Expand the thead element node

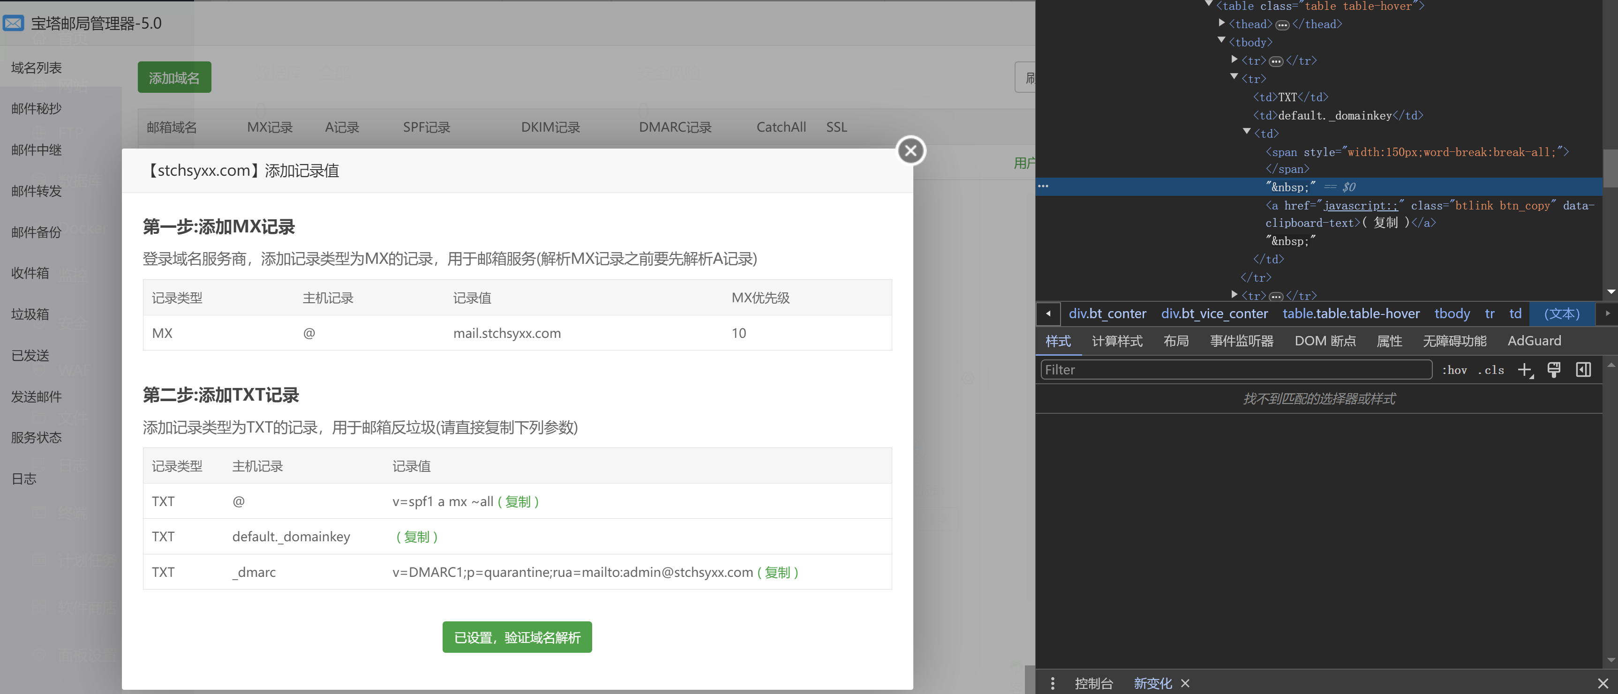tap(1222, 23)
